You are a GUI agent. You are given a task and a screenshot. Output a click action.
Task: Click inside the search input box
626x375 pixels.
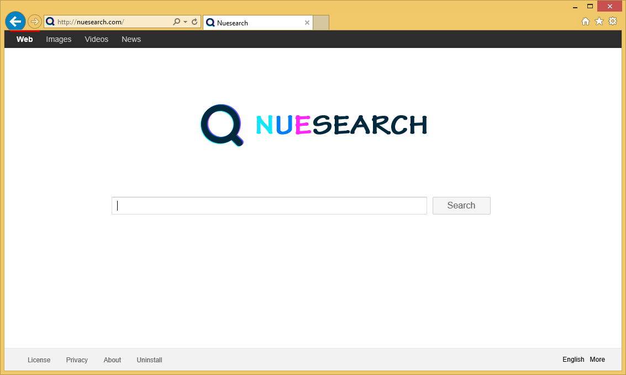[x=269, y=205]
